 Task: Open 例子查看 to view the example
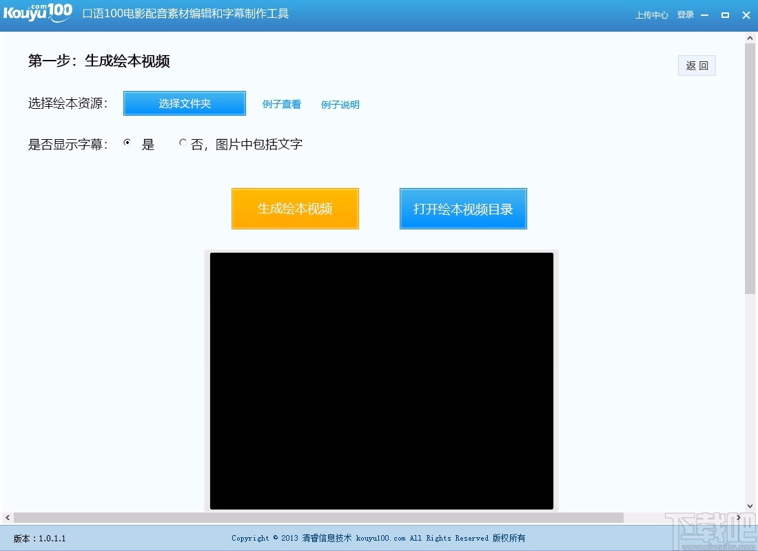281,105
